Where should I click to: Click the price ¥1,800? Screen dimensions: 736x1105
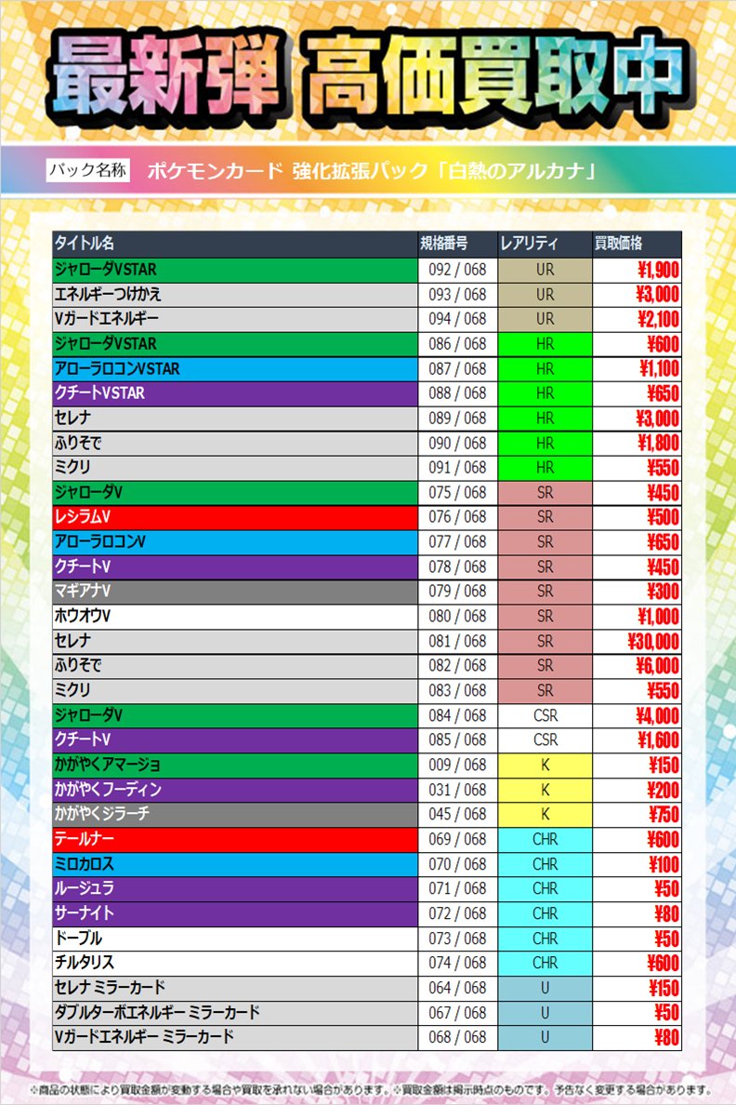point(658,443)
